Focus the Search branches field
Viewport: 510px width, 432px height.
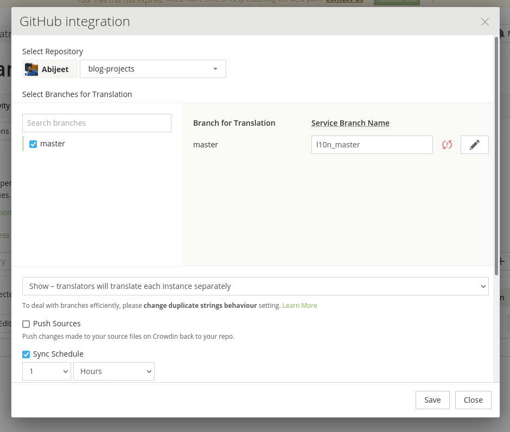click(x=97, y=123)
